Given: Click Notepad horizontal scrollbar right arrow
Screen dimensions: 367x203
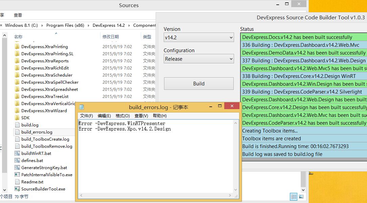Looking at the screenshot, I should 230,196.
